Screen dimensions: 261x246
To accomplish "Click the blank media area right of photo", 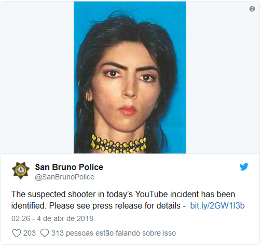I will (x=223, y=77).
